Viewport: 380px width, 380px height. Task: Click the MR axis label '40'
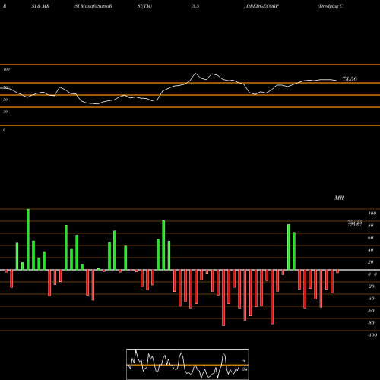click(x=371, y=250)
